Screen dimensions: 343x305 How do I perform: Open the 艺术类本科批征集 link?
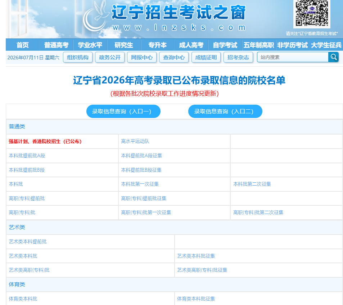196,256
